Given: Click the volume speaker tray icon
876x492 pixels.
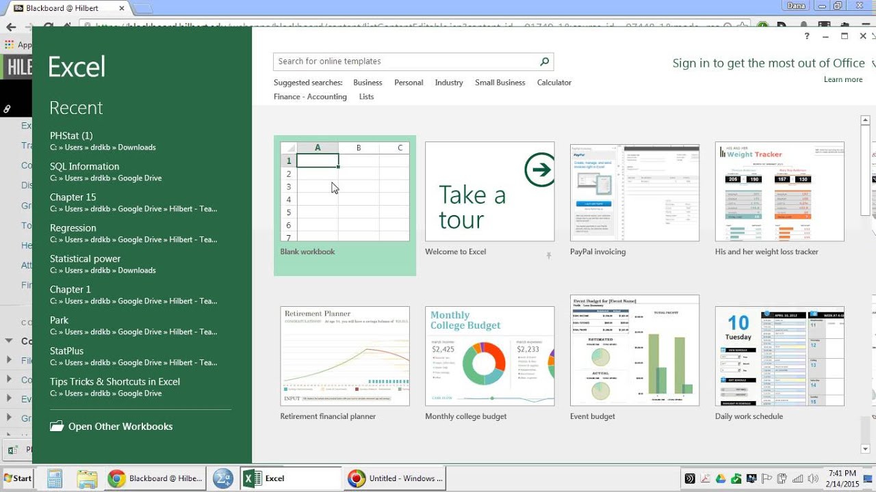Looking at the screenshot, I should pyautogui.click(x=812, y=478).
